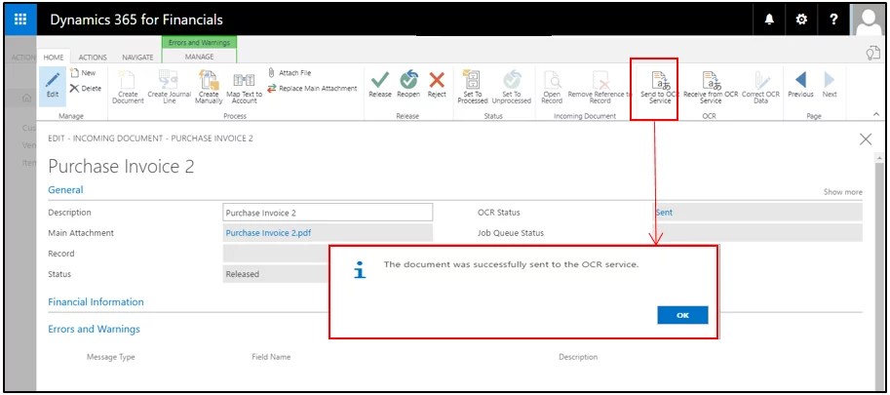Click the Release checkmark

click(x=380, y=85)
